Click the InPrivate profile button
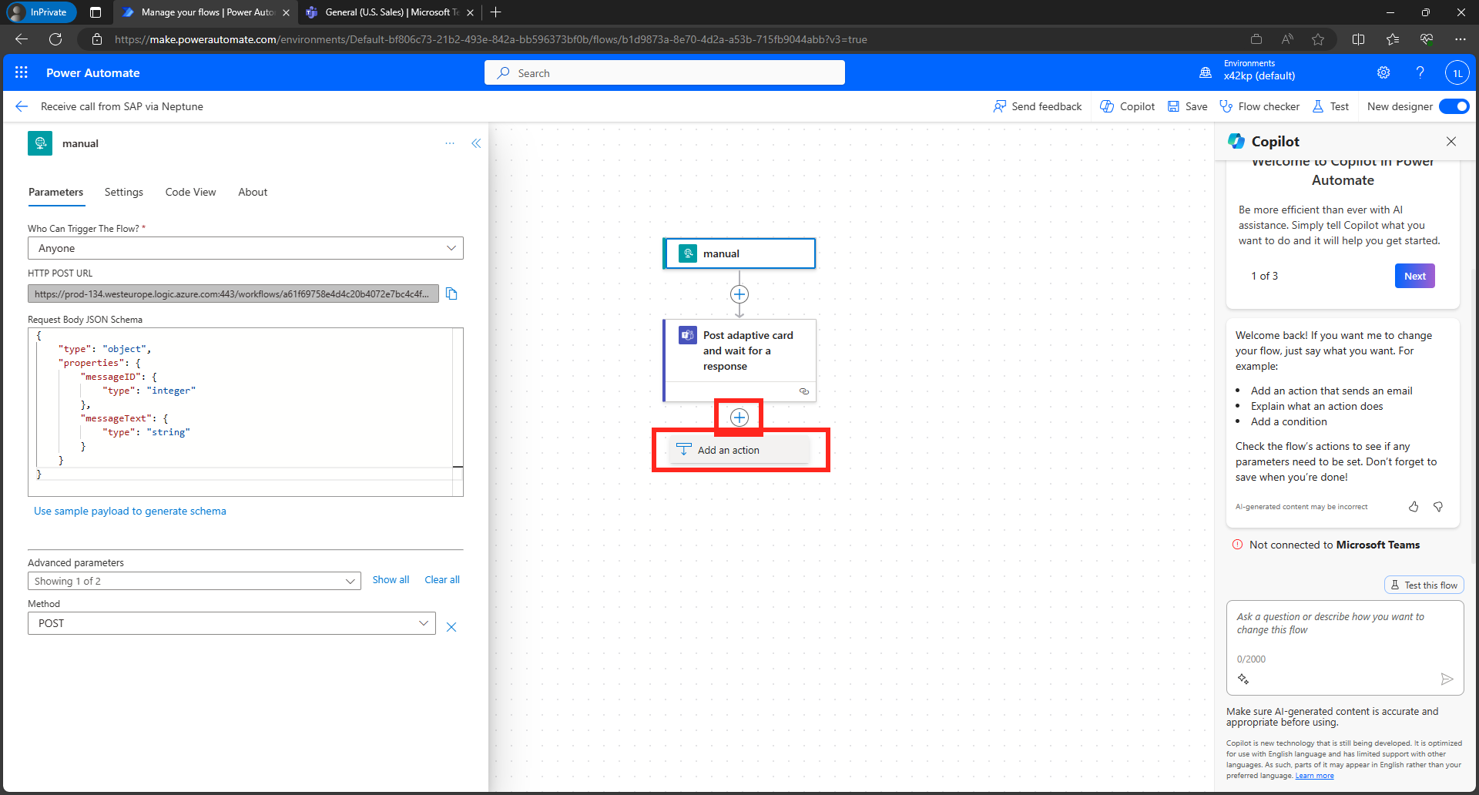Image resolution: width=1479 pixels, height=795 pixels. [41, 12]
